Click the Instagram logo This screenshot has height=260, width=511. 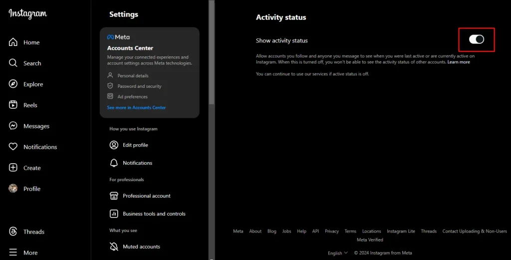(28, 13)
